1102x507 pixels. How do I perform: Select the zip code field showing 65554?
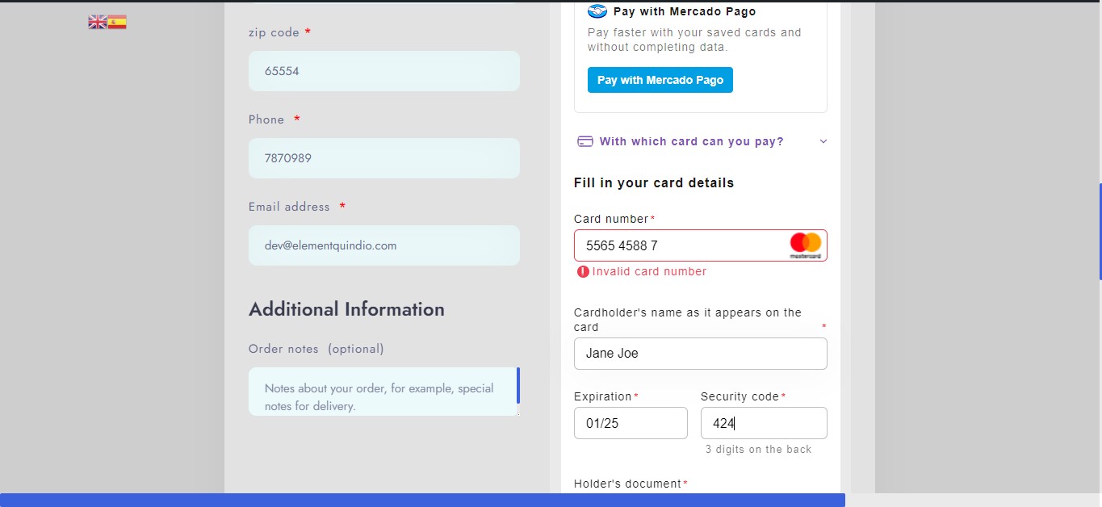click(x=383, y=71)
